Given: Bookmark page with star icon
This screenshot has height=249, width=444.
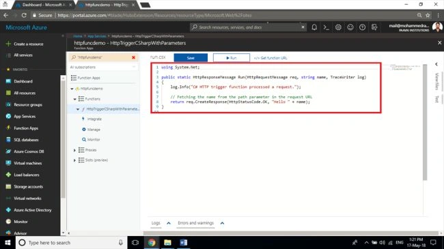Looking at the screenshot, I should (x=428, y=15).
